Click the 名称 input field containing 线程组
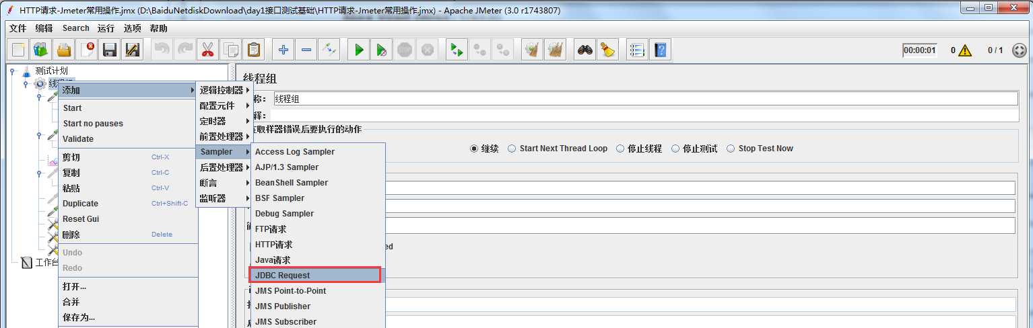The height and width of the screenshot is (328, 1033). [645, 99]
